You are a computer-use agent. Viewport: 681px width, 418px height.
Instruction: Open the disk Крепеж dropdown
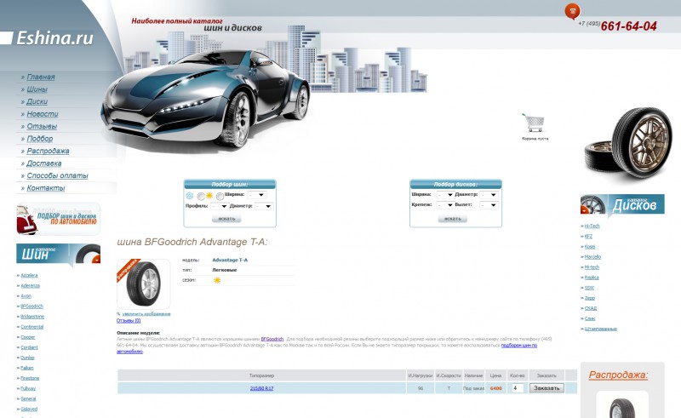[x=445, y=204]
